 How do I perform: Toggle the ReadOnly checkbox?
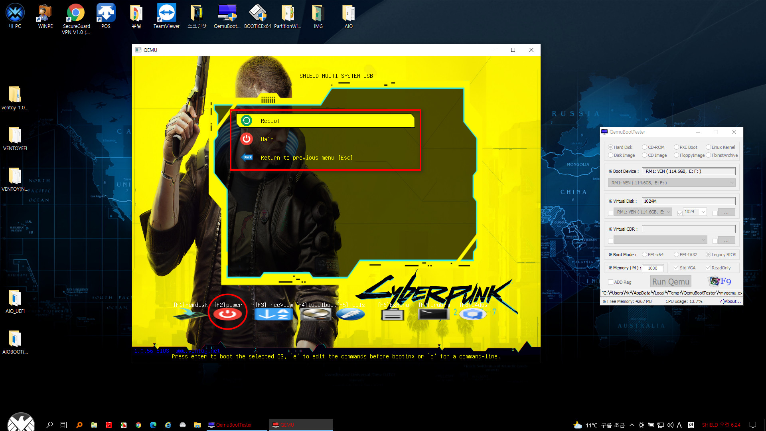coord(708,268)
